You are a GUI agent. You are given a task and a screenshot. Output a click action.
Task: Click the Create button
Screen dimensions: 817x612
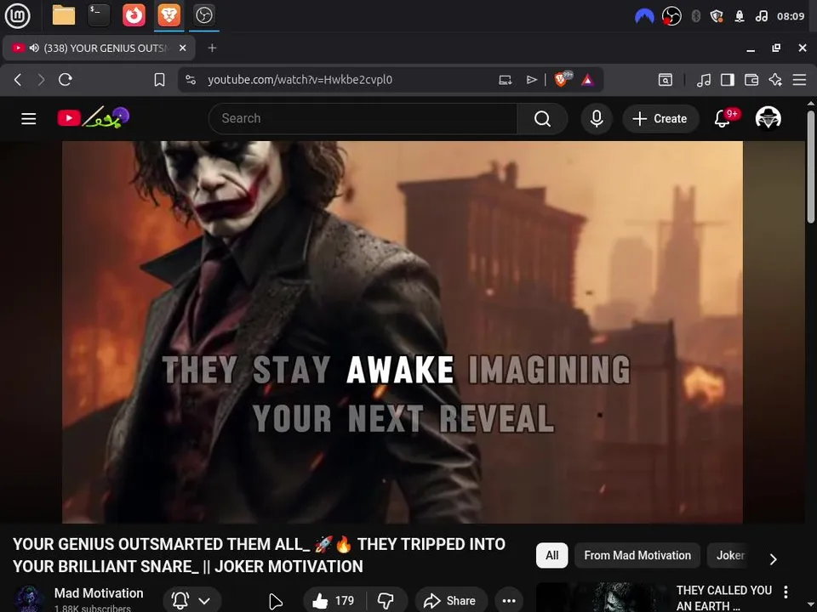coord(660,119)
